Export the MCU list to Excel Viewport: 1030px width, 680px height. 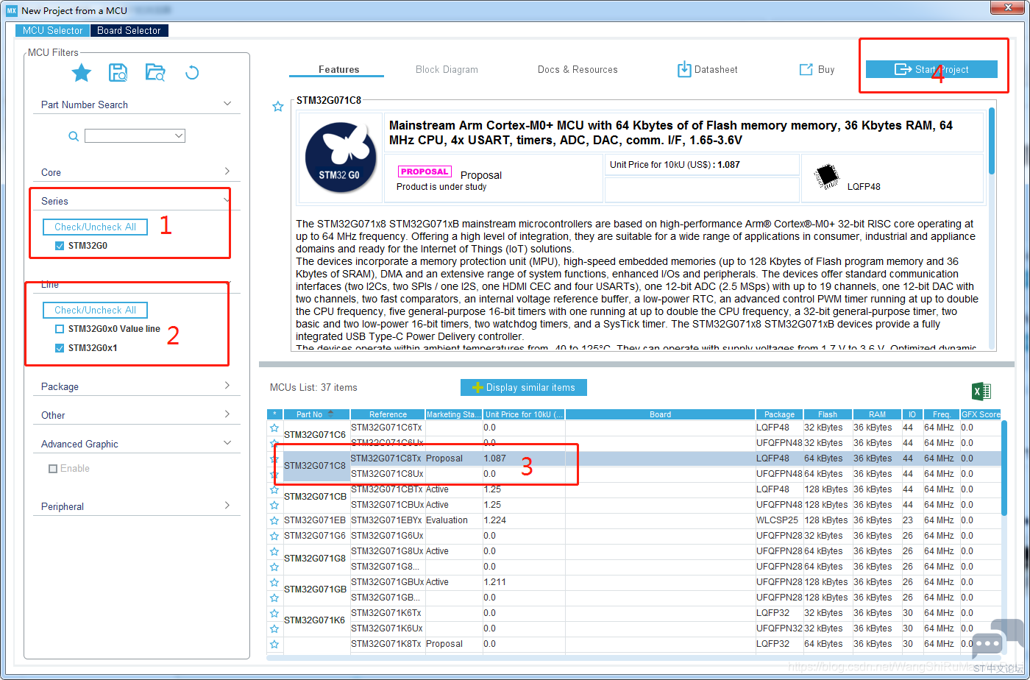point(981,391)
